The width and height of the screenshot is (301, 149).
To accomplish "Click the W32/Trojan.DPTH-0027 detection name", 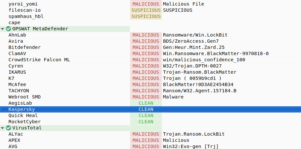I will point(192,66).
